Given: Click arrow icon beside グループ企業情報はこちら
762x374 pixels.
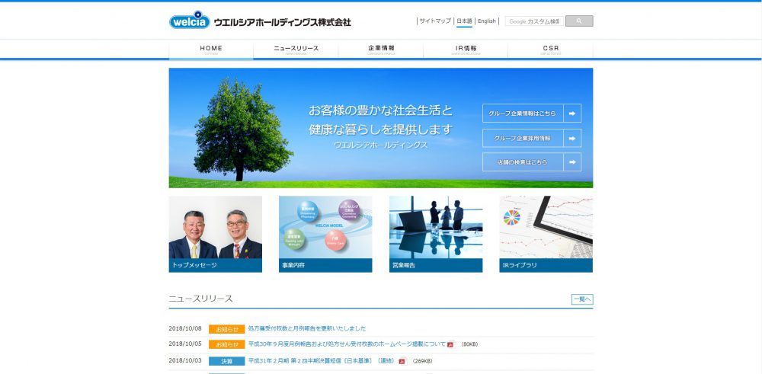Looking at the screenshot, I should 572,113.
